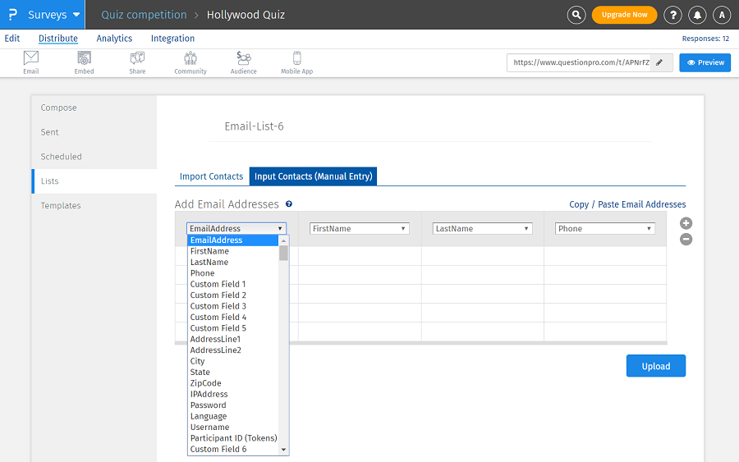Open the Community icon
The image size is (739, 462).
[x=190, y=62]
